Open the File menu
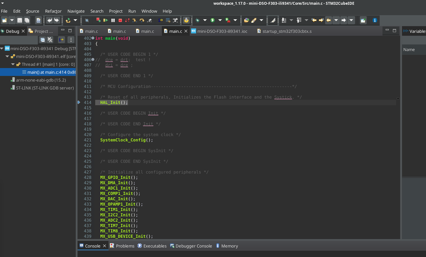 point(4,11)
